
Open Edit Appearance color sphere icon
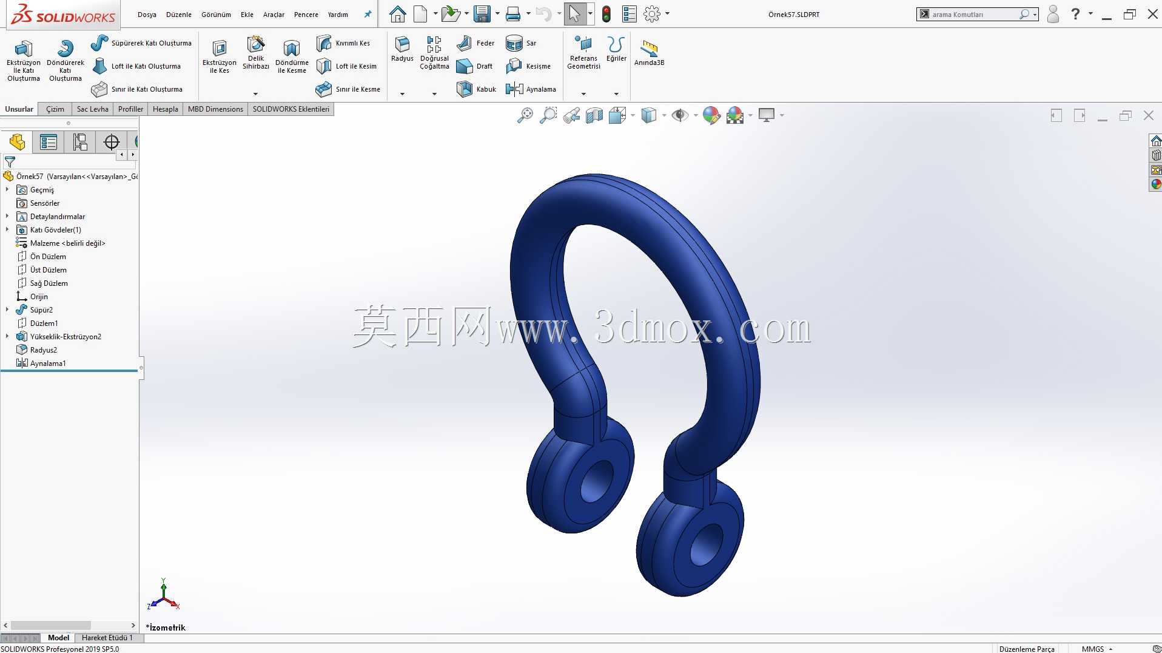tap(711, 115)
